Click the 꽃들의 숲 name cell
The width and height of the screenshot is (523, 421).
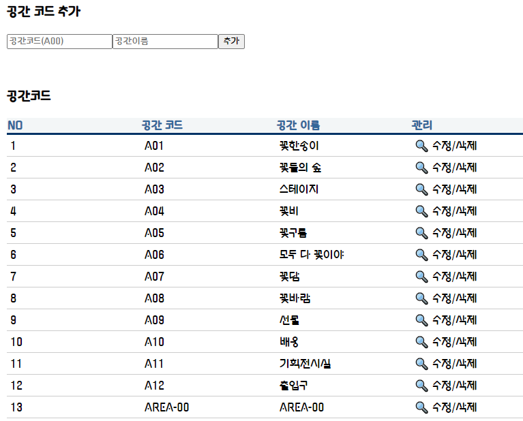tap(300, 168)
